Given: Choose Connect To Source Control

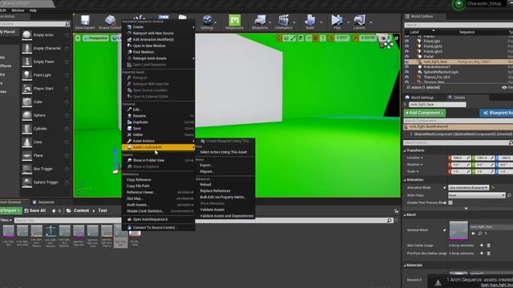Looking at the screenshot, I should click(x=159, y=227).
